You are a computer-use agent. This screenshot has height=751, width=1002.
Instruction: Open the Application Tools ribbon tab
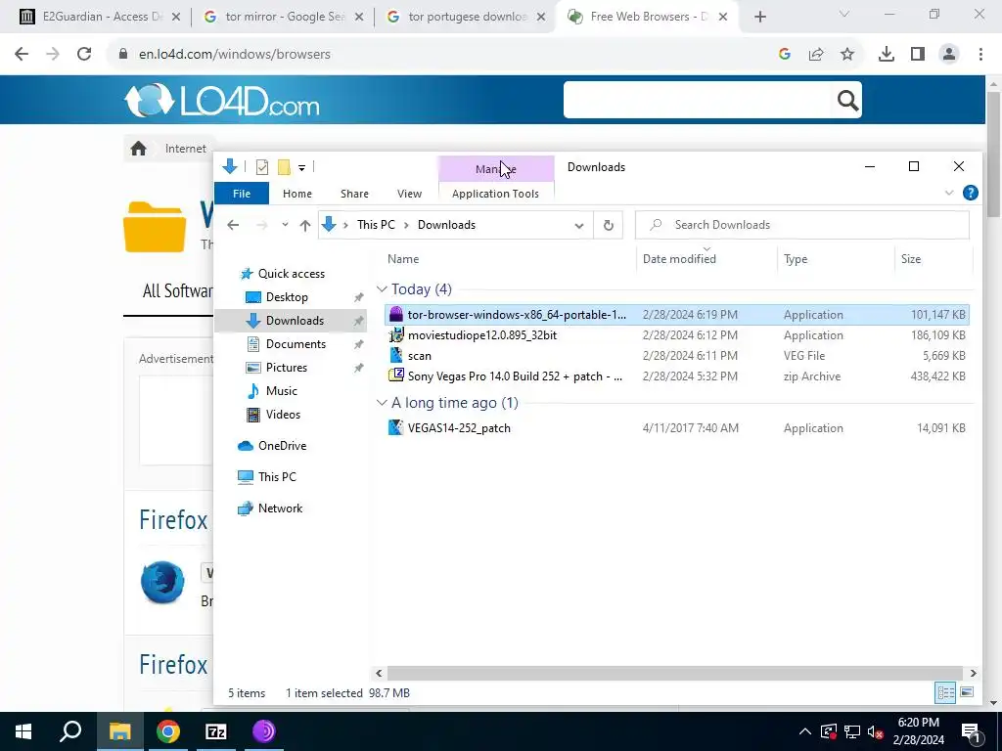coord(495,194)
